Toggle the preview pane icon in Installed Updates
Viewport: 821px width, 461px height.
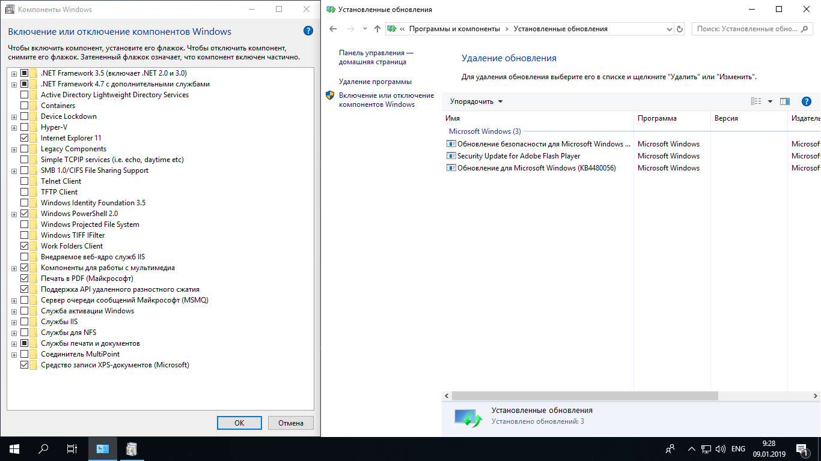tap(784, 101)
